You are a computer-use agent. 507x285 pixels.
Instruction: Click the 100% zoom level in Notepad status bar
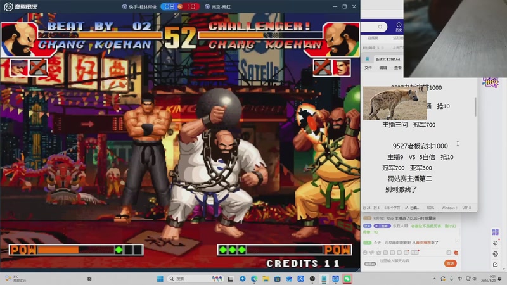click(x=430, y=208)
